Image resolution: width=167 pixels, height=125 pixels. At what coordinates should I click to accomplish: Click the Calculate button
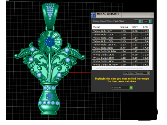click(122, 87)
